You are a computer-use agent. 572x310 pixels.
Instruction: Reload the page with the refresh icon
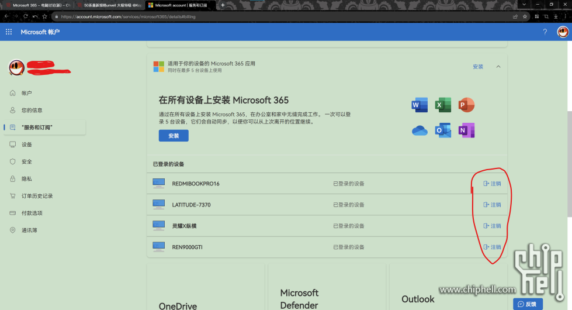click(26, 16)
